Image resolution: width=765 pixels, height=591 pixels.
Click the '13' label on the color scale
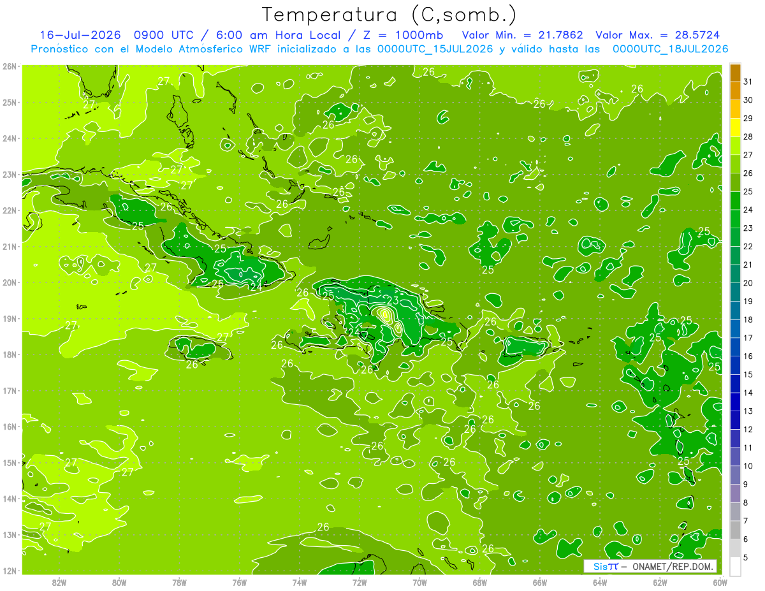tap(748, 411)
